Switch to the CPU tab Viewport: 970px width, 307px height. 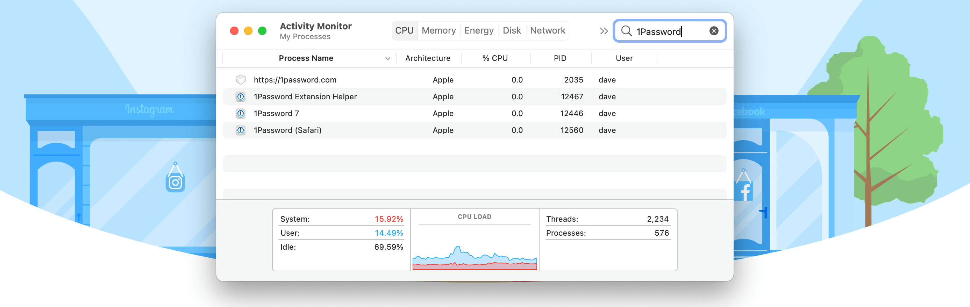pyautogui.click(x=405, y=30)
